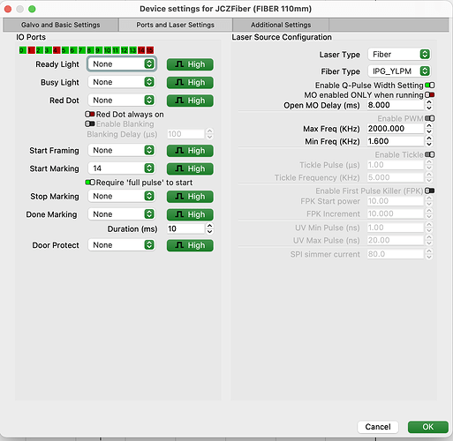Click UV Min Pulse field
The width and height of the screenshot is (453, 441).
click(x=396, y=228)
